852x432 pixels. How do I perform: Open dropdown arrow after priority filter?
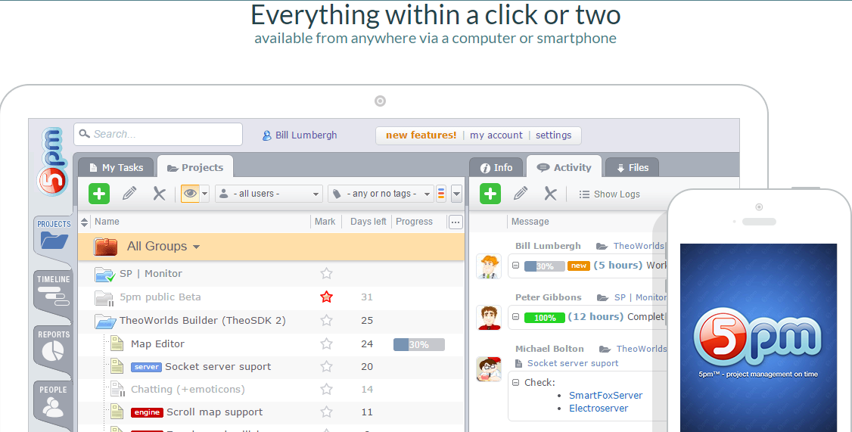(x=456, y=194)
